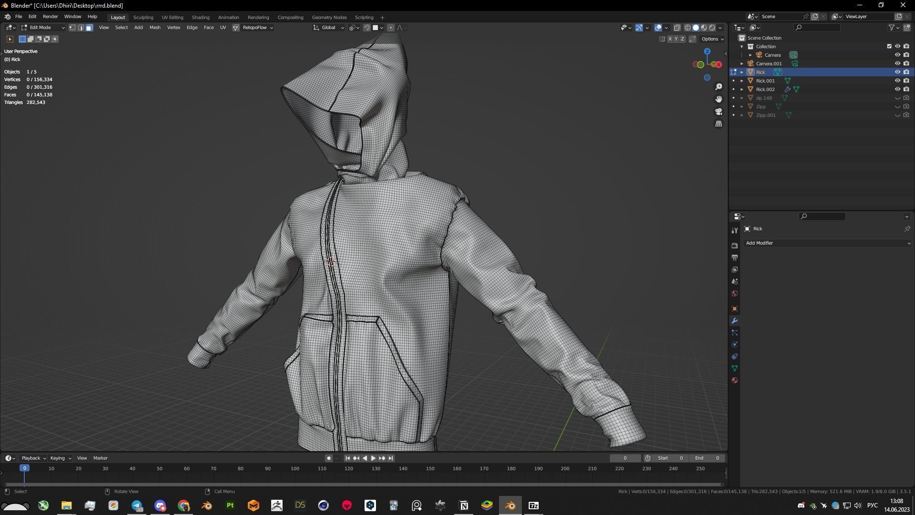Toggle camera view icon in viewport

pos(719,112)
